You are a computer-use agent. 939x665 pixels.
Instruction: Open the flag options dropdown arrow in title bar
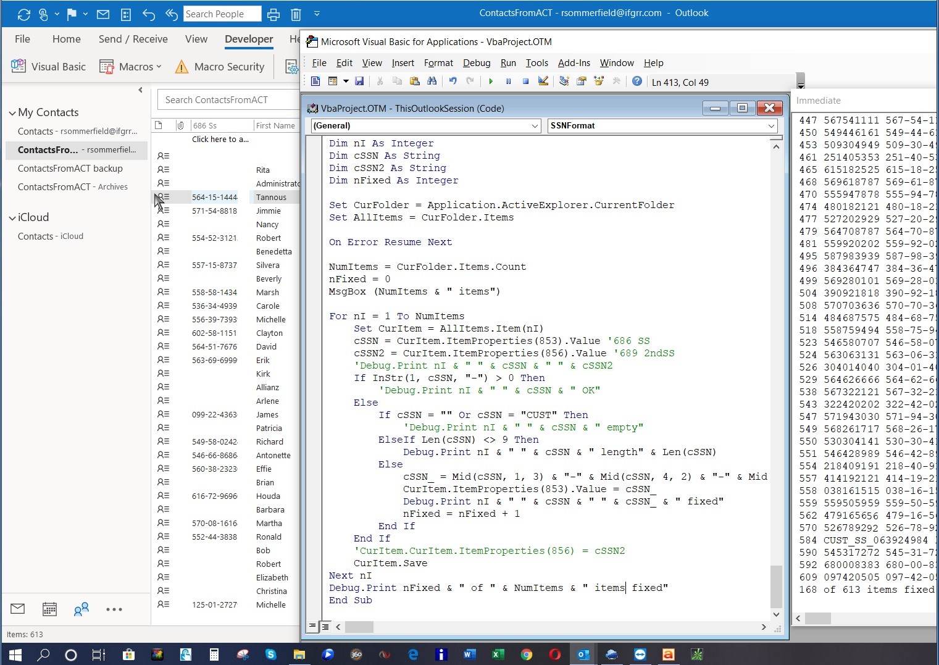[85, 14]
